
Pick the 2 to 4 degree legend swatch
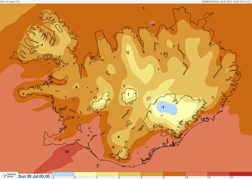pos(108,174)
